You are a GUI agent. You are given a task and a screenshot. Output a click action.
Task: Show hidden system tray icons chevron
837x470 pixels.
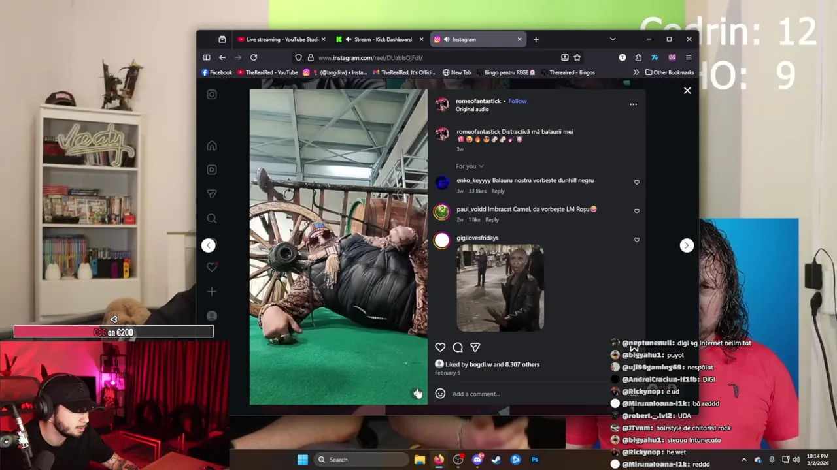(x=743, y=460)
